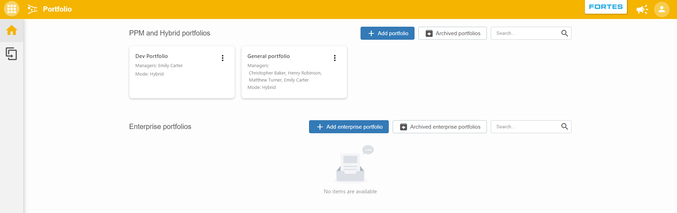Open the General portfolio card

coord(294,72)
